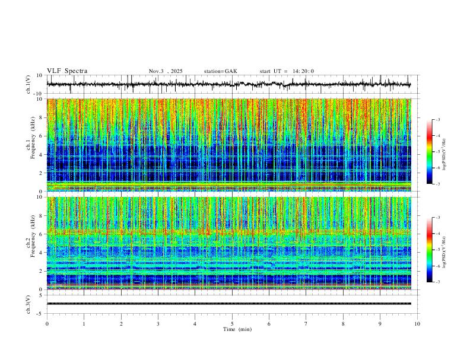
Task: Click the '2' kHz tick of ch.1 spectrogram
Action: click(42, 173)
